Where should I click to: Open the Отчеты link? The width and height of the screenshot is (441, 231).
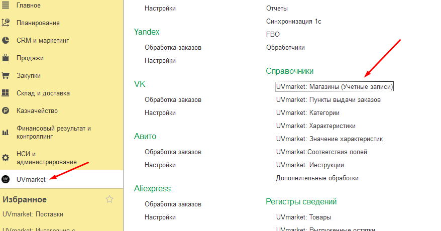click(x=277, y=9)
